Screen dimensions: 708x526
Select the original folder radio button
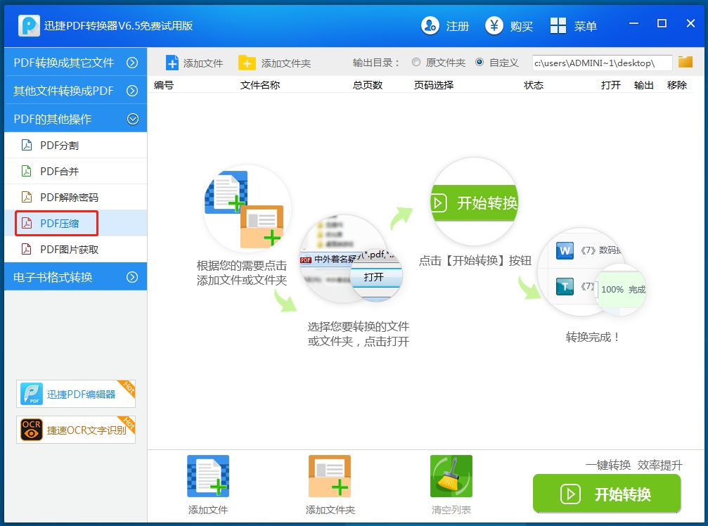(416, 62)
